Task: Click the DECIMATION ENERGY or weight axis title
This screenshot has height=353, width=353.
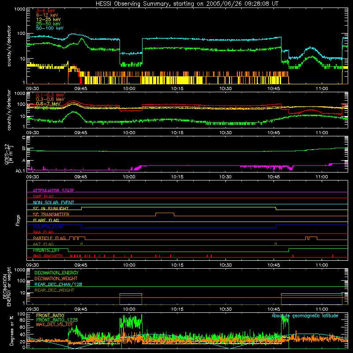Action: pyautogui.click(x=7, y=286)
